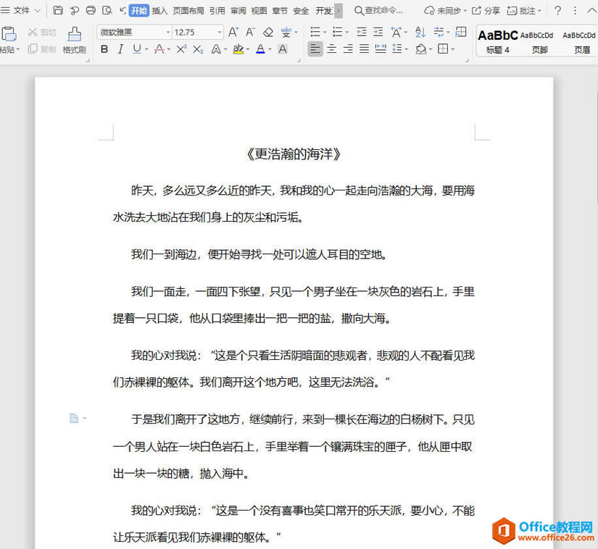Viewport: 598px width, 549px height.
Task: Increase paragraph indent
Action: [378, 32]
